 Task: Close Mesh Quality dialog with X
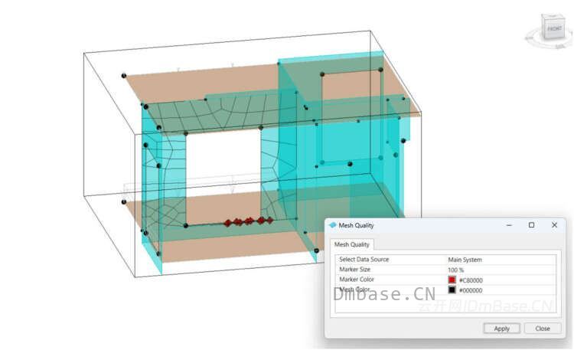554,225
